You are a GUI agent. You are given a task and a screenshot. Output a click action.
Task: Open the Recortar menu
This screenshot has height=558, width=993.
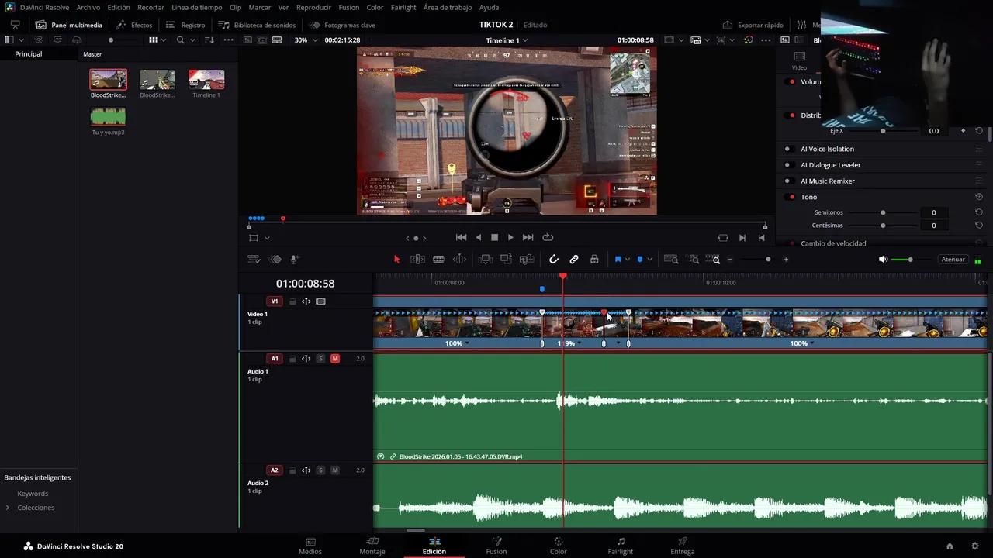tap(151, 7)
